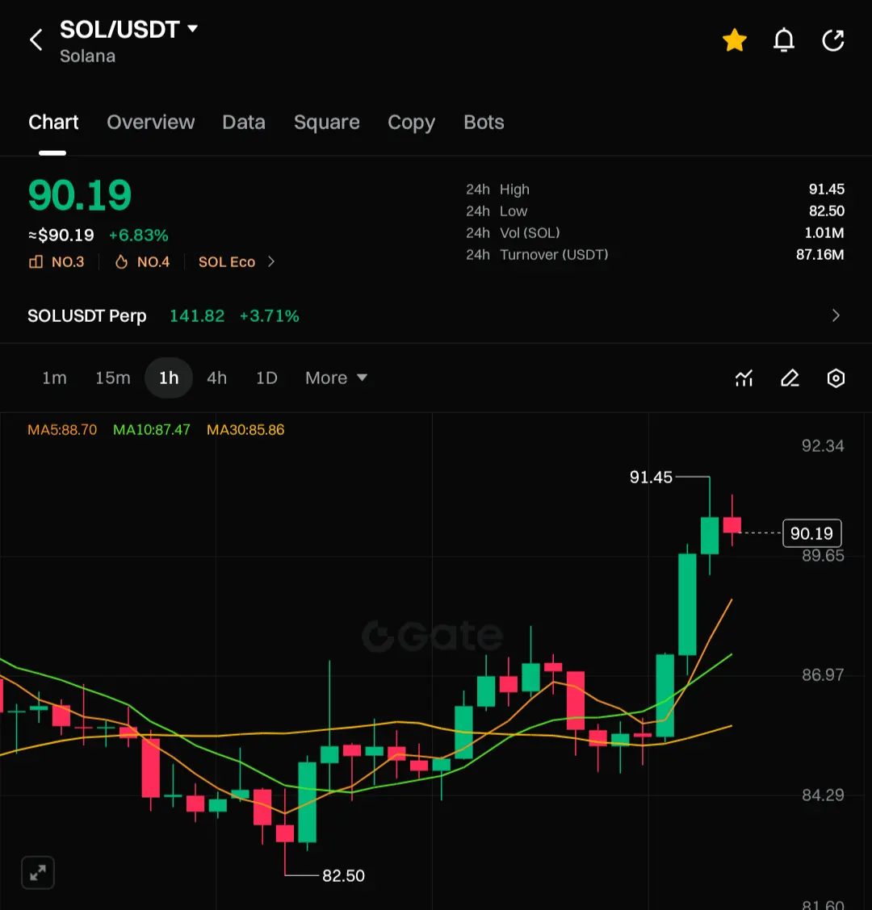The width and height of the screenshot is (872, 910).
Task: Activate the drawing pencil tool
Action: point(790,378)
